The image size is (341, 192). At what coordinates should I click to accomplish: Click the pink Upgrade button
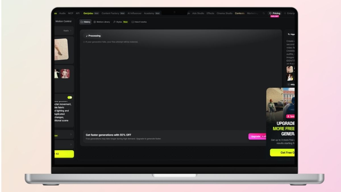click(x=257, y=137)
